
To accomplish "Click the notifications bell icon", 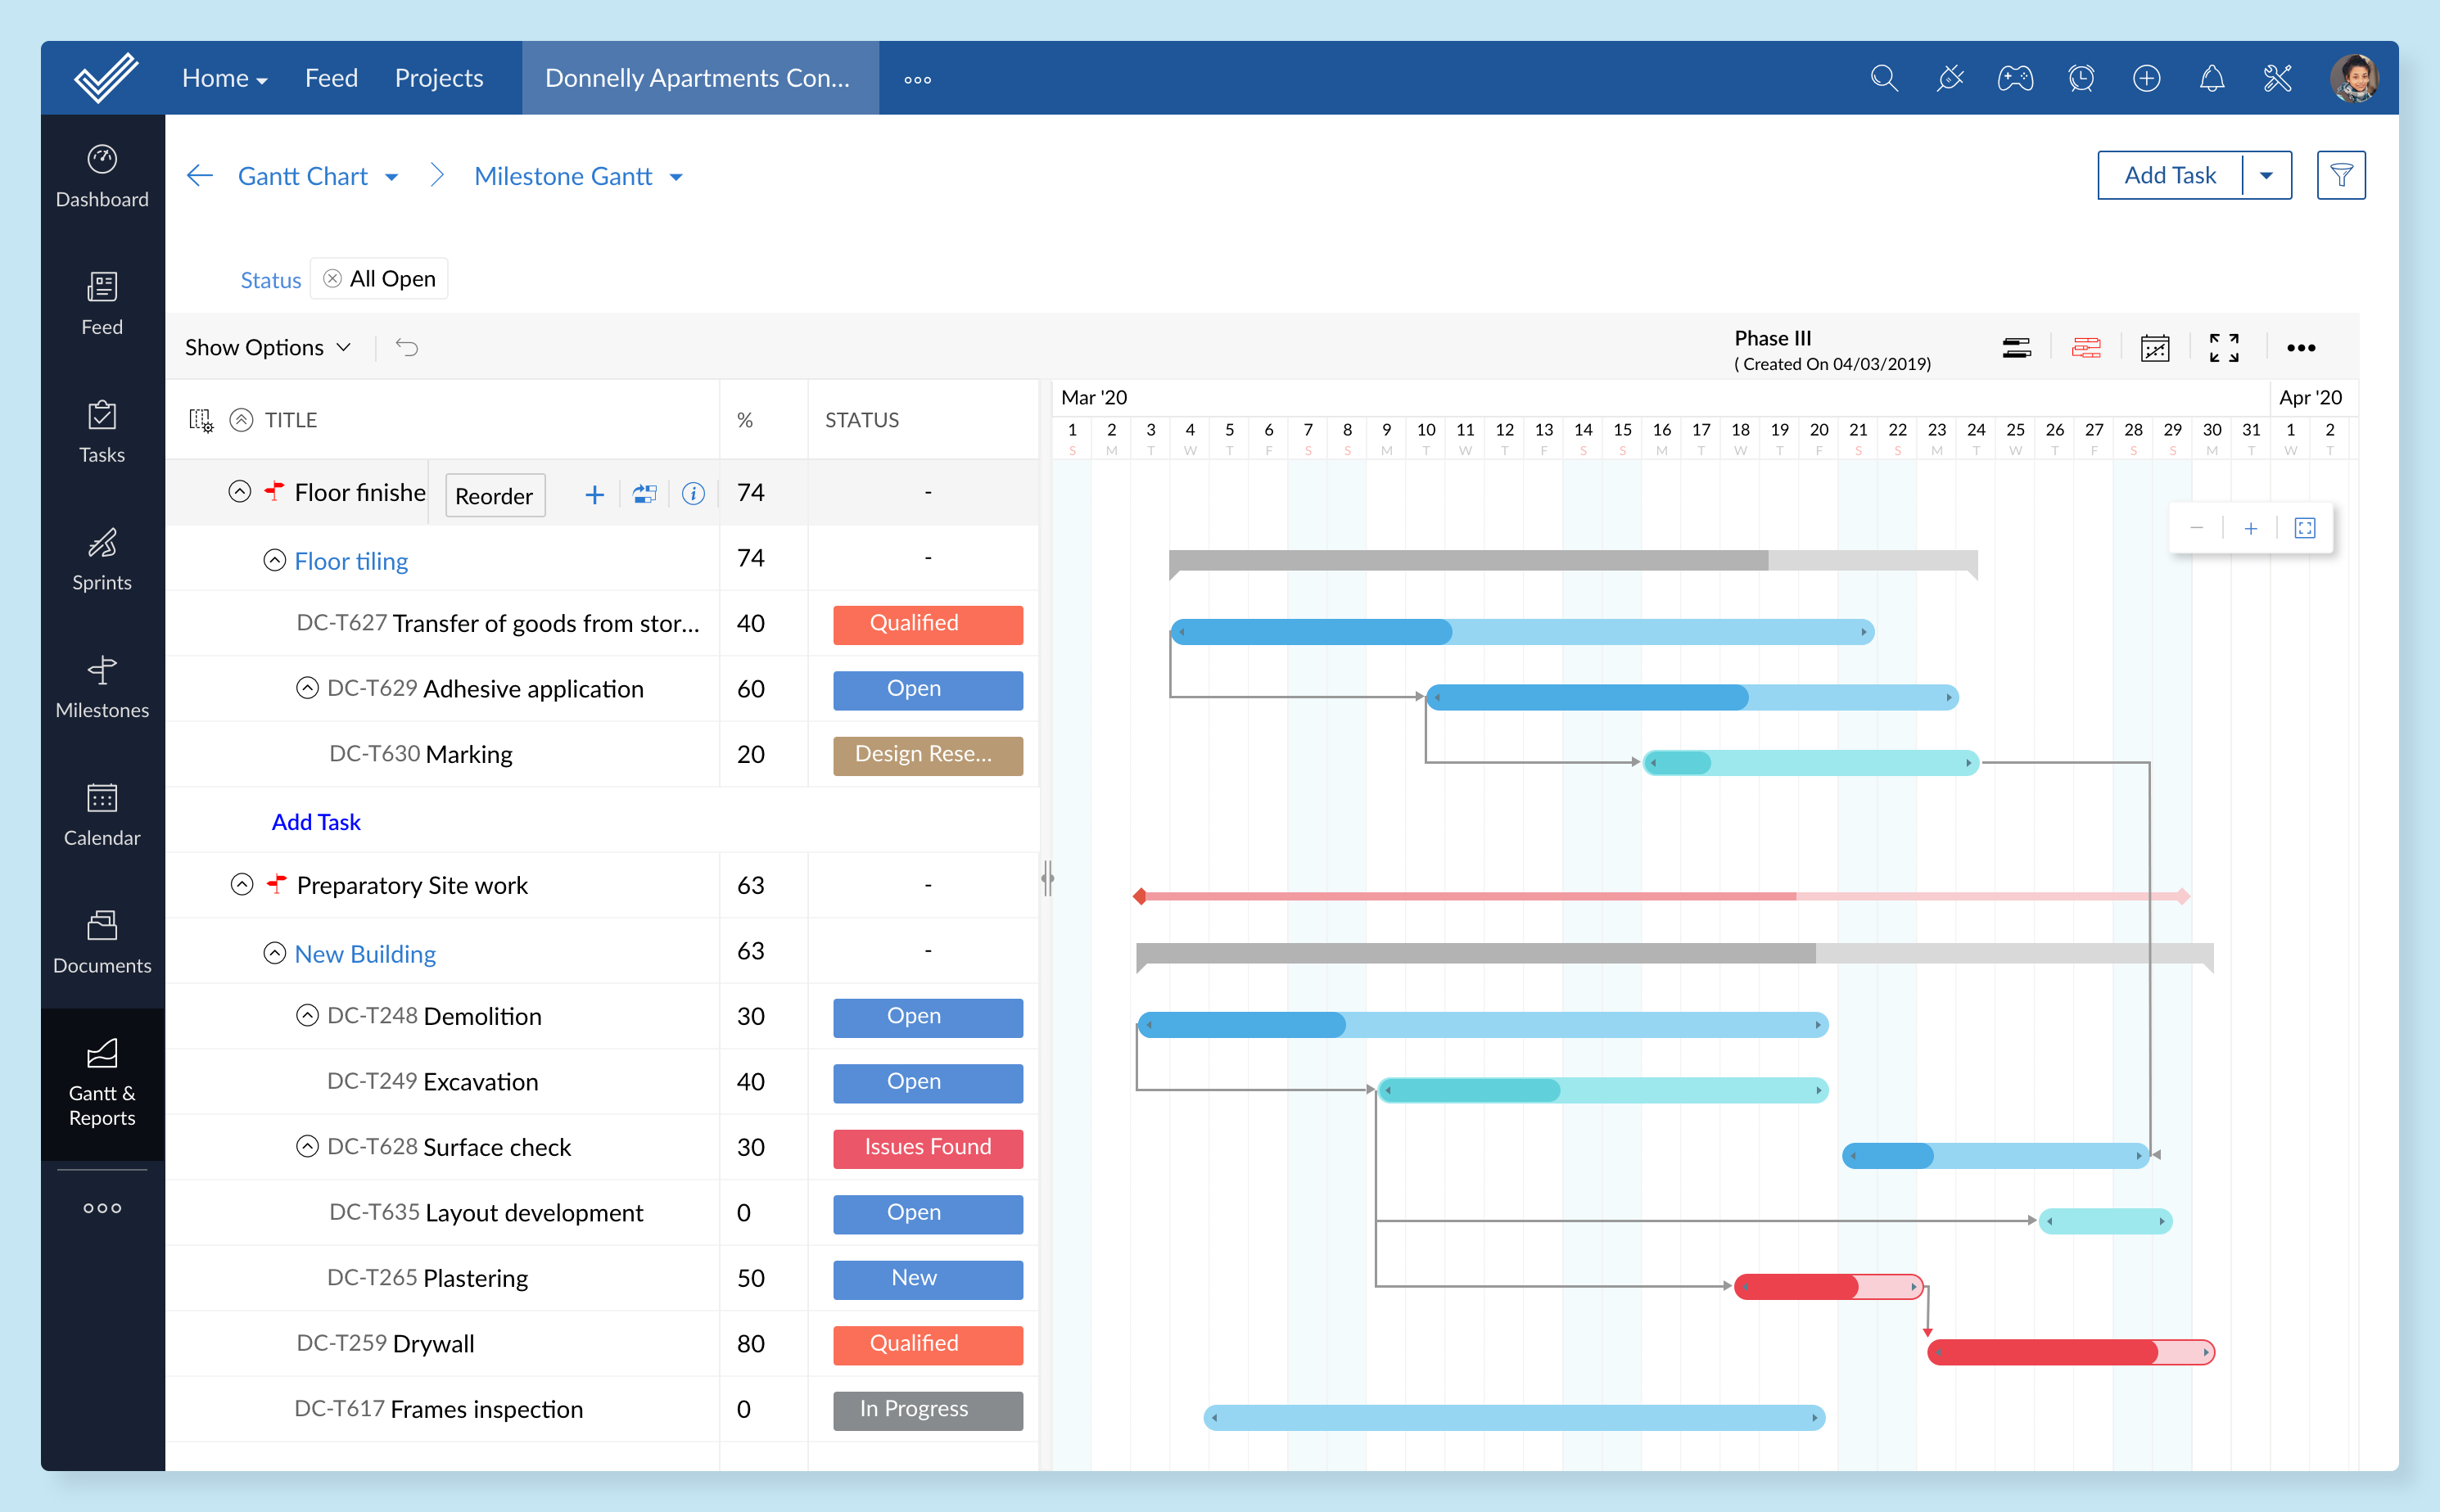I will (2212, 78).
